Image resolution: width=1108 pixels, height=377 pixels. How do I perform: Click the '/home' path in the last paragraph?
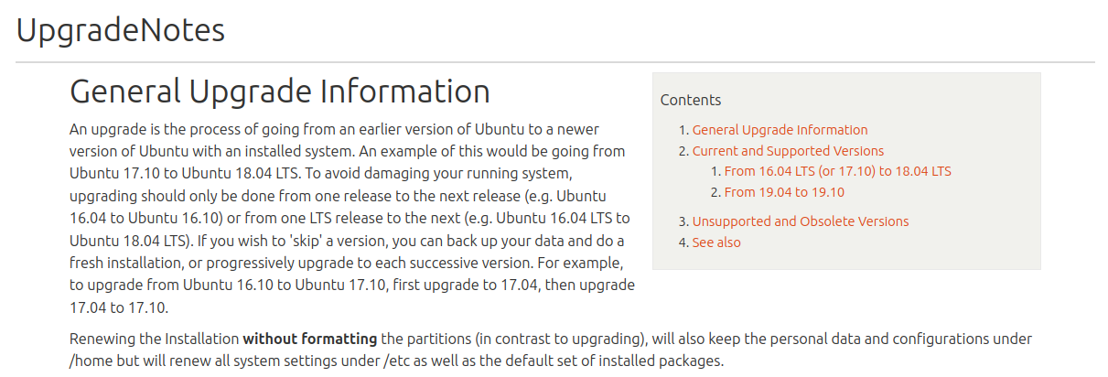click(x=89, y=361)
